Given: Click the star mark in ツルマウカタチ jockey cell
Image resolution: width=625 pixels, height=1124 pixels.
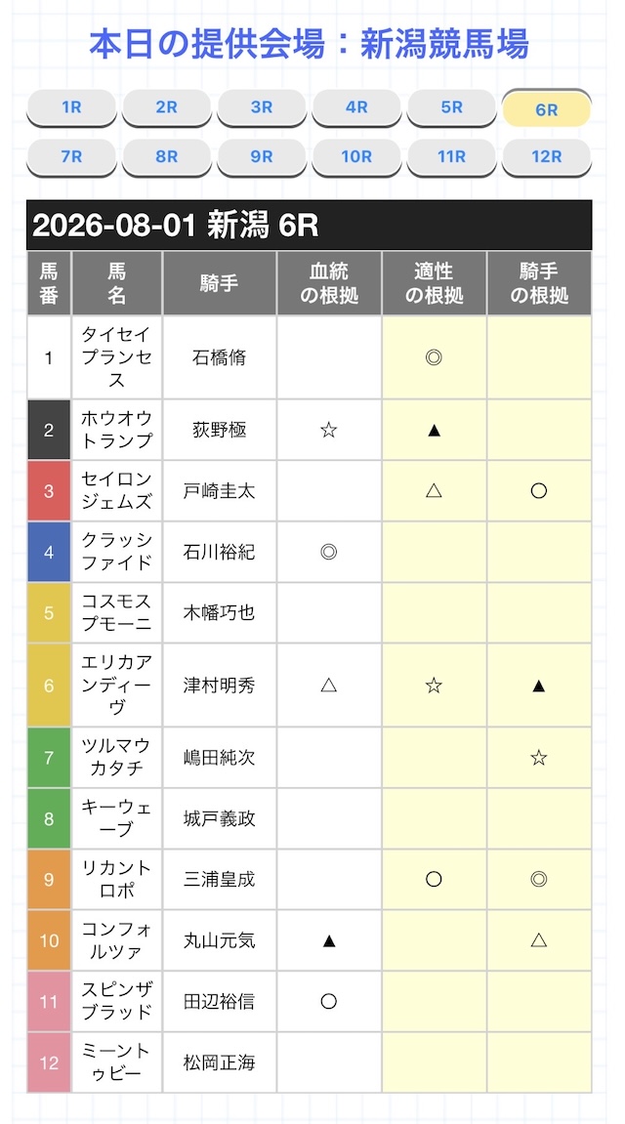Looking at the screenshot, I should [x=539, y=758].
